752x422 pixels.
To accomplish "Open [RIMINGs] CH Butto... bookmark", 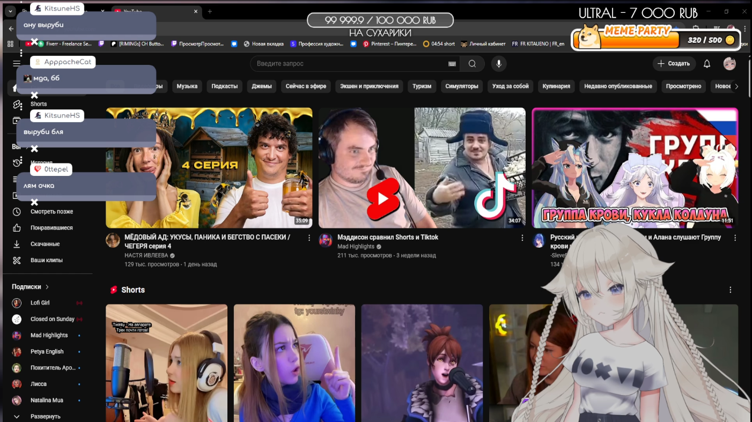I will coord(137,44).
